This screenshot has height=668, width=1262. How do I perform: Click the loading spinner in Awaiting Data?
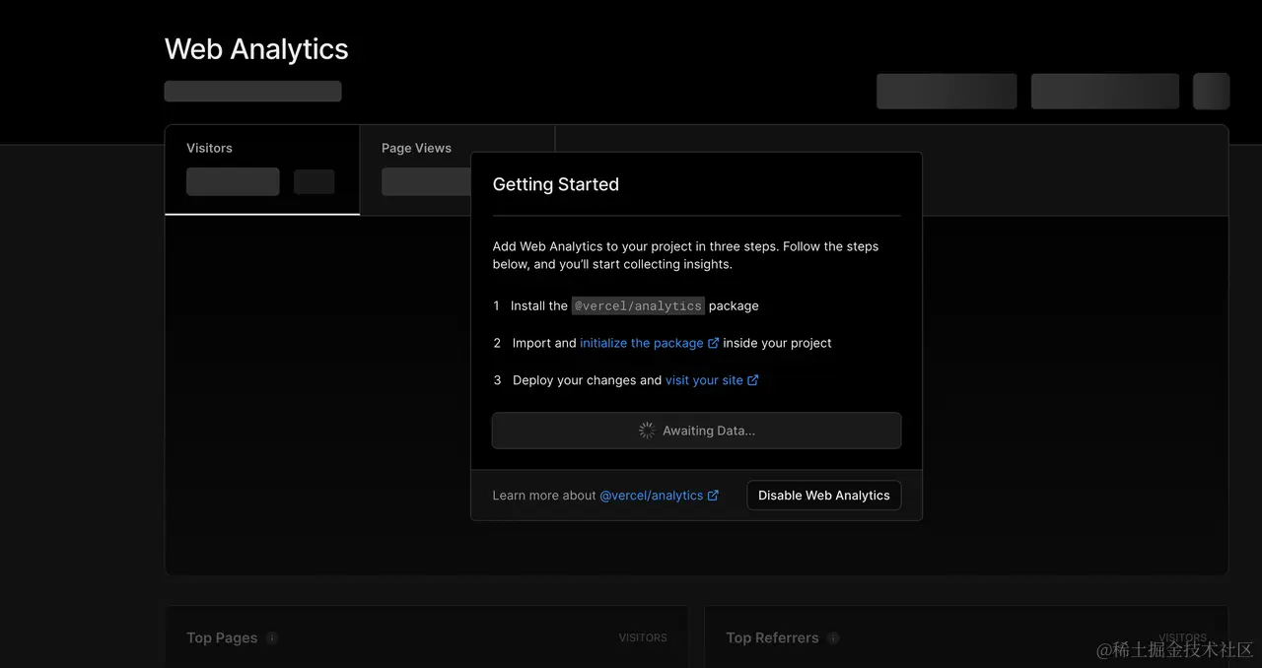(x=647, y=431)
